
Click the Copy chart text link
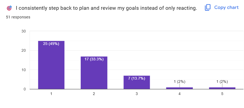[226, 8]
